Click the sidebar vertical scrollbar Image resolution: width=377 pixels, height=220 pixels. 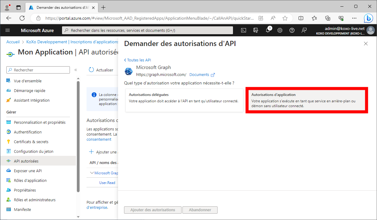click(78, 136)
